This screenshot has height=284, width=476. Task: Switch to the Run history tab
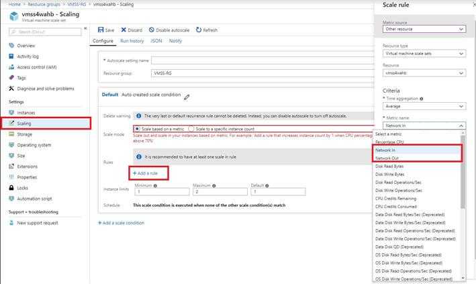click(x=132, y=41)
